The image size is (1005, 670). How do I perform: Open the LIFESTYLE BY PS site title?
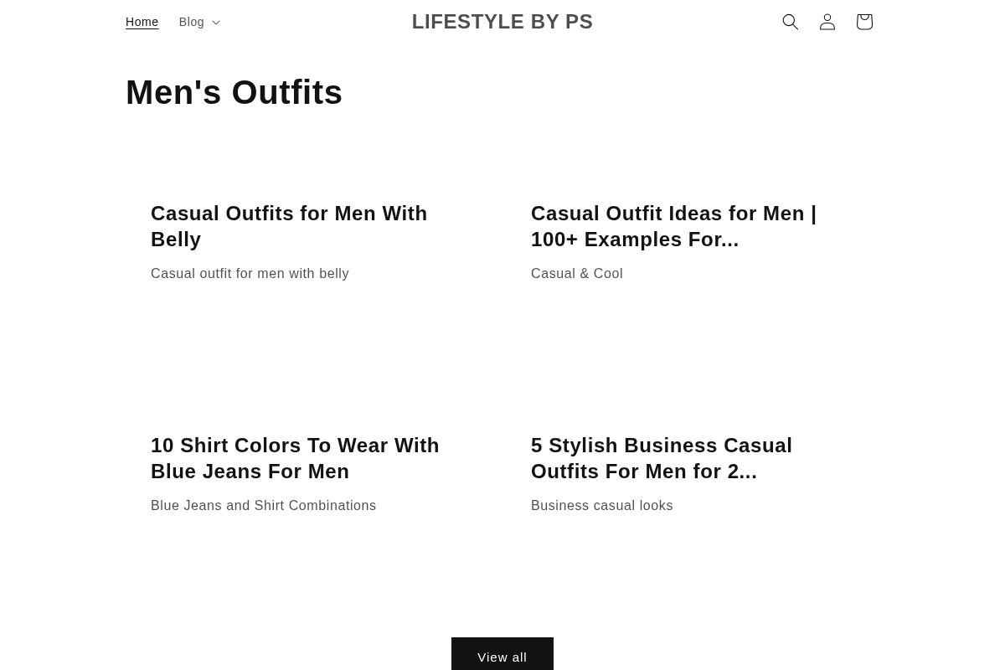click(x=502, y=22)
